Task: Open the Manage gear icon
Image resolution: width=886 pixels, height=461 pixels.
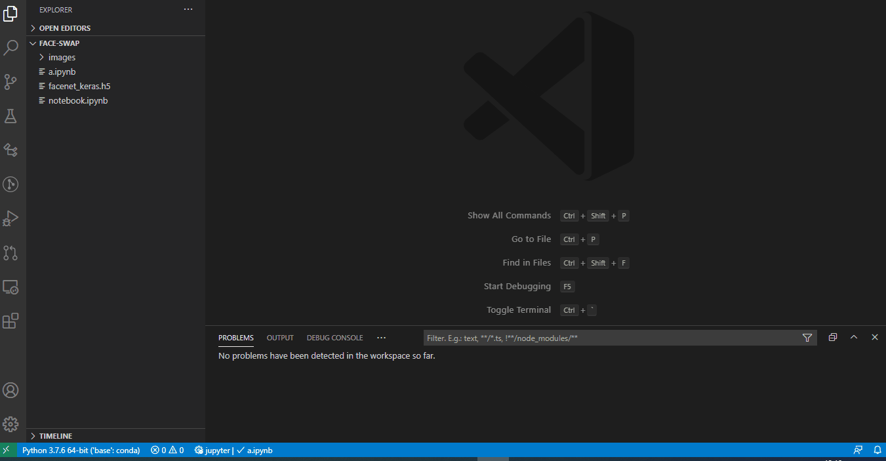Action: 10,424
